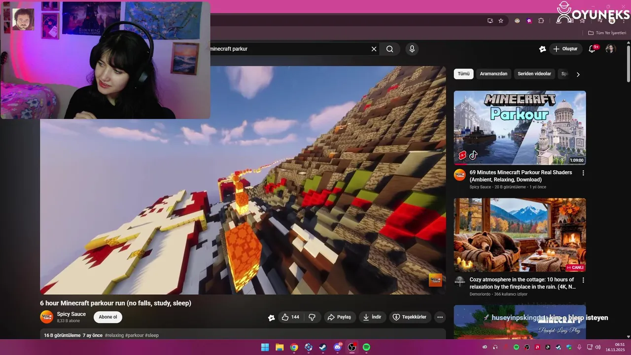Click the page's vertical scrollbar
This screenshot has height=355, width=631.
coord(628,64)
